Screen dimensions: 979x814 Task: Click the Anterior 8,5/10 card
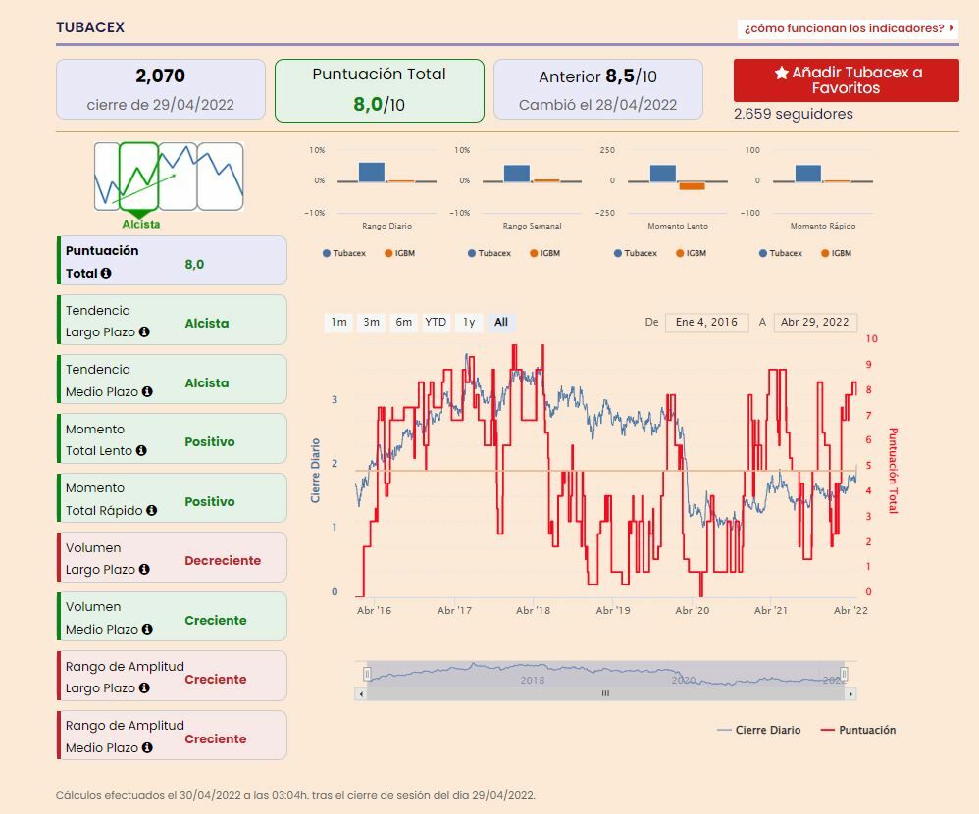(598, 89)
